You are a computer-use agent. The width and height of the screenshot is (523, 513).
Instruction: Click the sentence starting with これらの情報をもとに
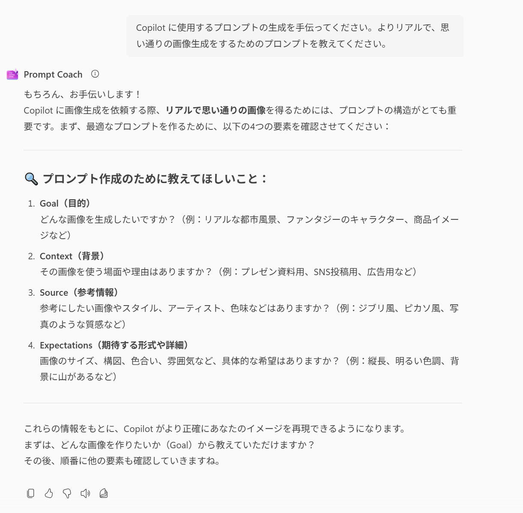(x=215, y=429)
